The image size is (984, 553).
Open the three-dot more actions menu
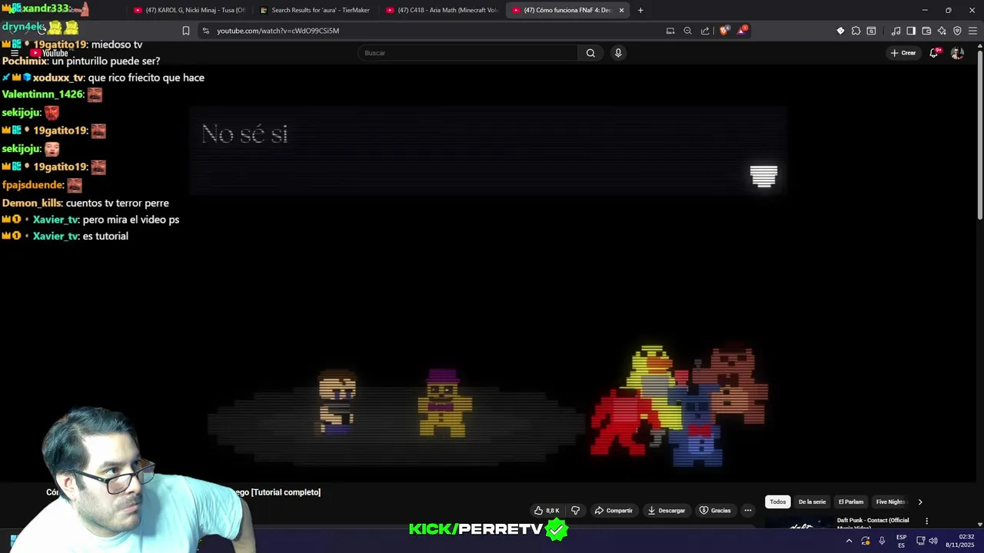pyautogui.click(x=747, y=511)
